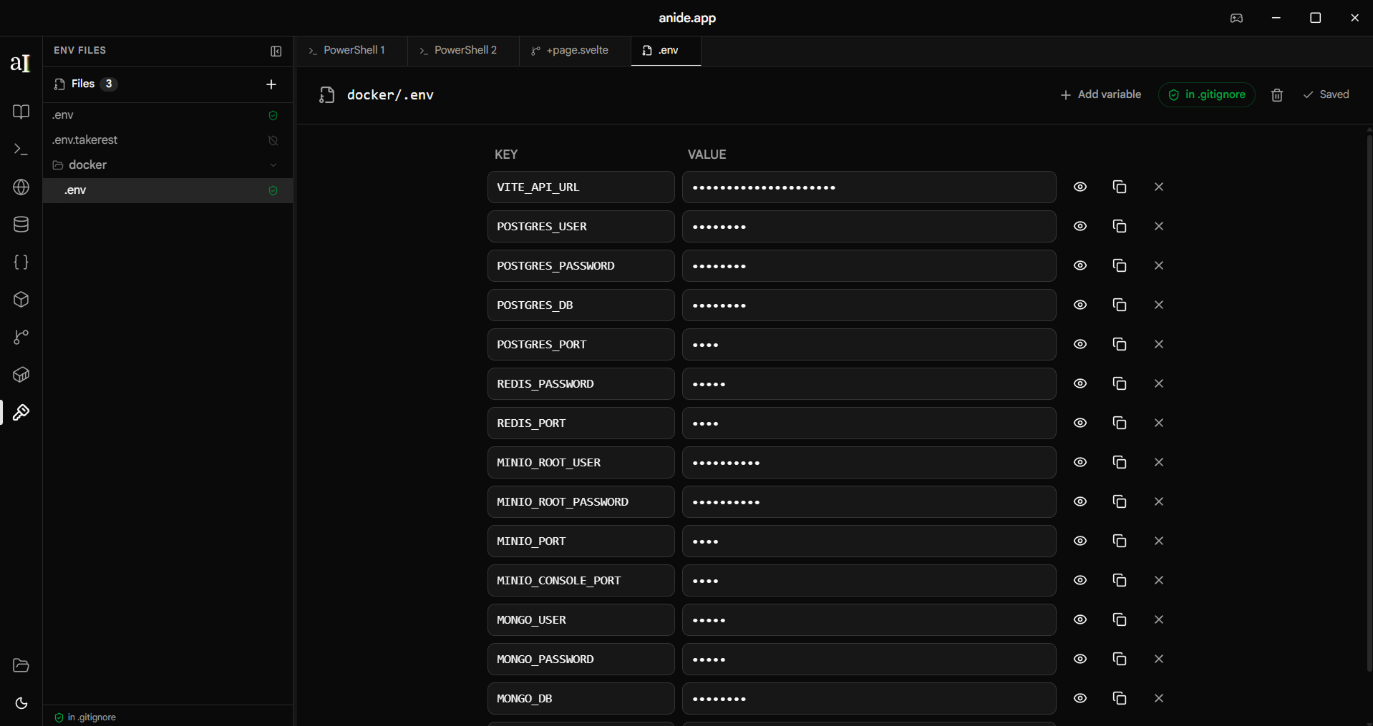Copy the REDIS_PASSWORD value
This screenshot has height=726, width=1373.
tap(1120, 384)
